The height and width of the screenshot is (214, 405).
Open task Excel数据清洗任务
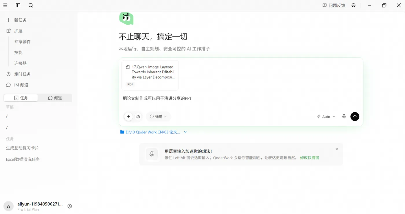coord(23,159)
